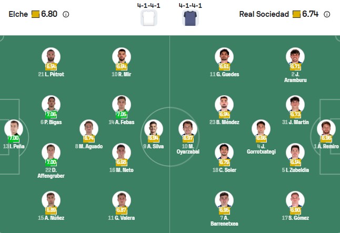Click the Real Sociedad team name
The height and width of the screenshot is (233, 340).
click(264, 15)
